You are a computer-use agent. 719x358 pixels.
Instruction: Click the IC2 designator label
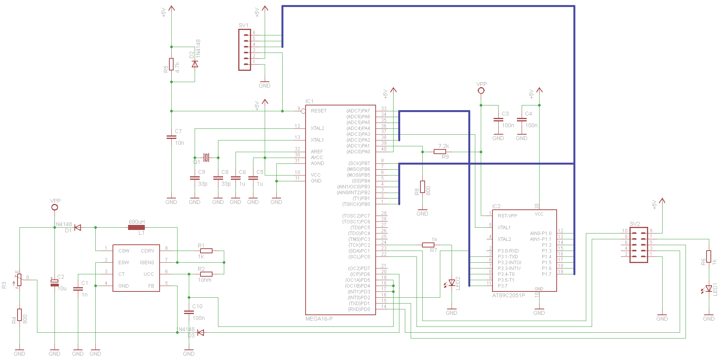pos(496,206)
